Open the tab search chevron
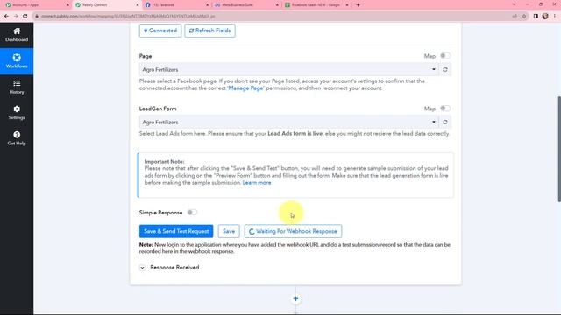 pyautogui.click(x=515, y=4)
